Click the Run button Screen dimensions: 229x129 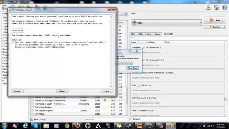coord(214,20)
